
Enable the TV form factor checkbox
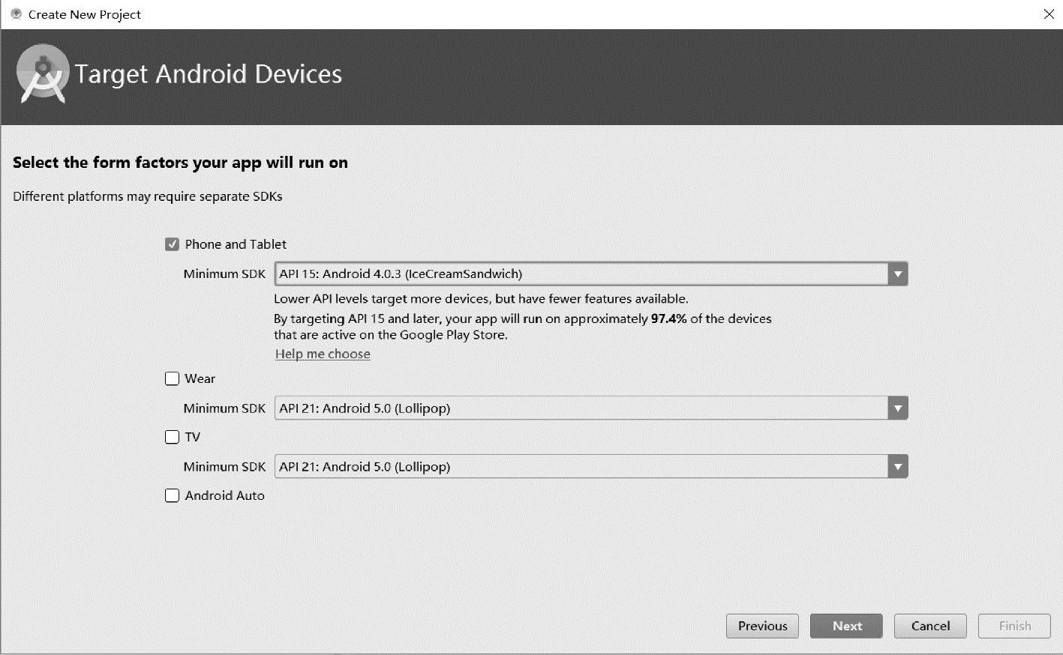tap(172, 437)
